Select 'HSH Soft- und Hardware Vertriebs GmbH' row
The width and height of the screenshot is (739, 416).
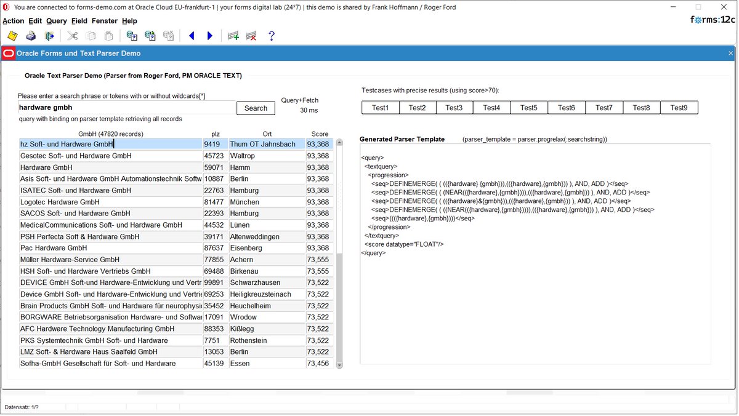[110, 271]
